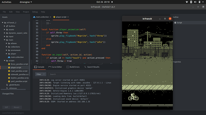
Task: Open the dmengine app menu
Action: (26, 2)
